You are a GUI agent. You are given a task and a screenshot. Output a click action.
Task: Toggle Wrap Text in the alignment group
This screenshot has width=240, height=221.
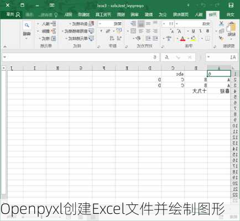(133, 24)
